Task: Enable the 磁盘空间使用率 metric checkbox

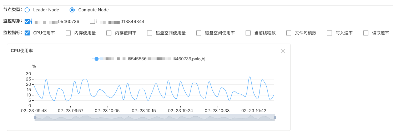Action: coord(199,33)
